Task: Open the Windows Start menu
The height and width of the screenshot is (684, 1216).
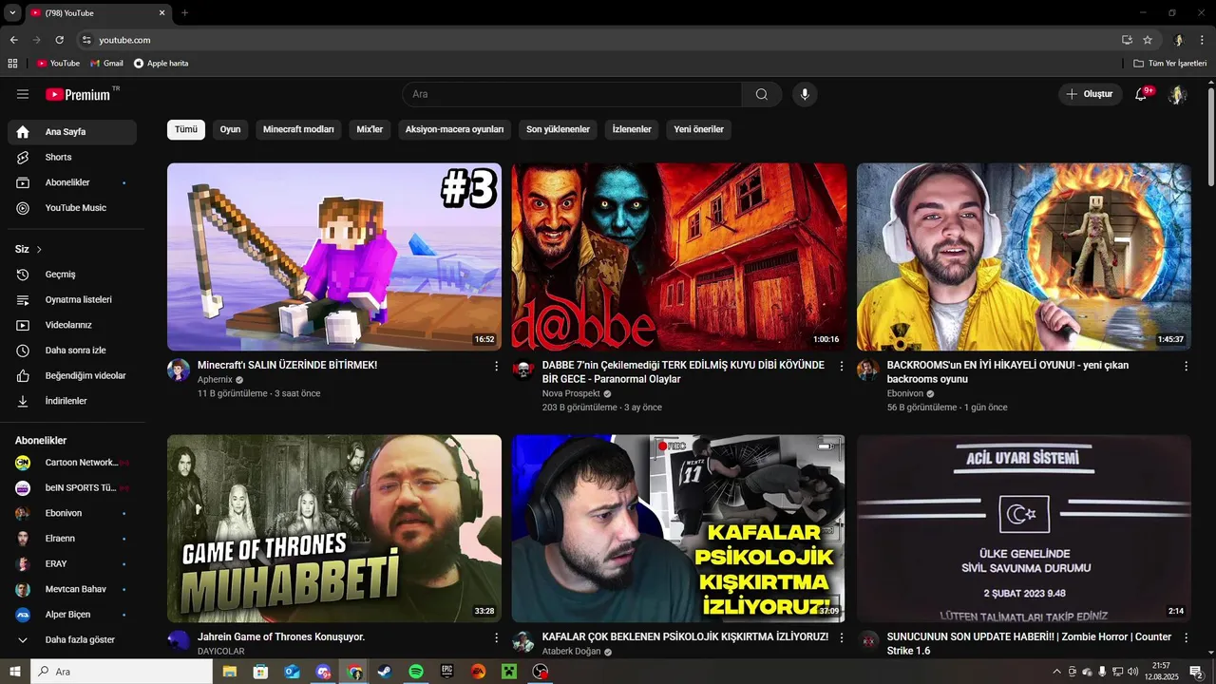Action: pyautogui.click(x=15, y=672)
